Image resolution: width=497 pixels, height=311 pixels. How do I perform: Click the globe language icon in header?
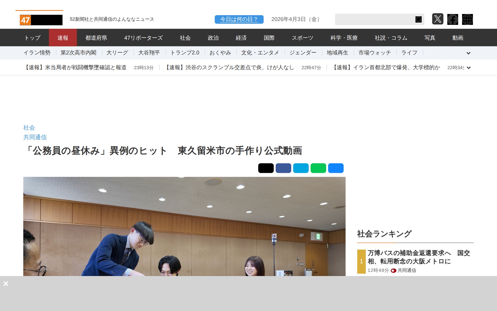(x=467, y=19)
